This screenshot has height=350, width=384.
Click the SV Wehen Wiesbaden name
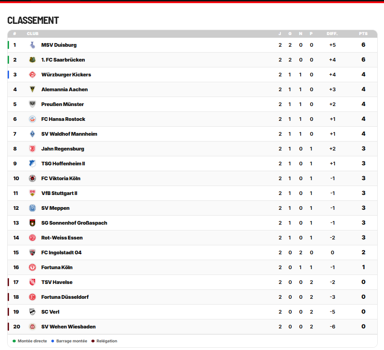click(68, 327)
